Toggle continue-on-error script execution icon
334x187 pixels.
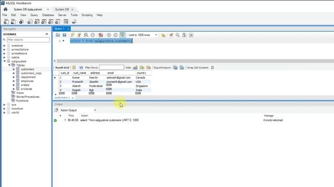tap(101, 35)
